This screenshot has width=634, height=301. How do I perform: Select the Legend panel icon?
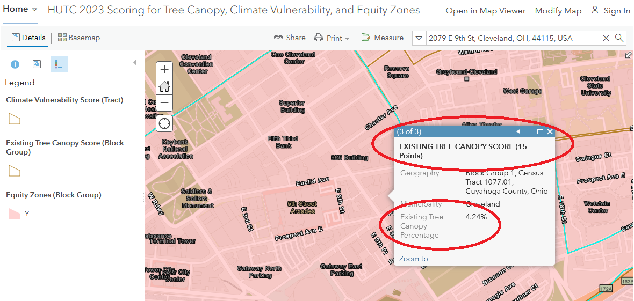click(59, 64)
